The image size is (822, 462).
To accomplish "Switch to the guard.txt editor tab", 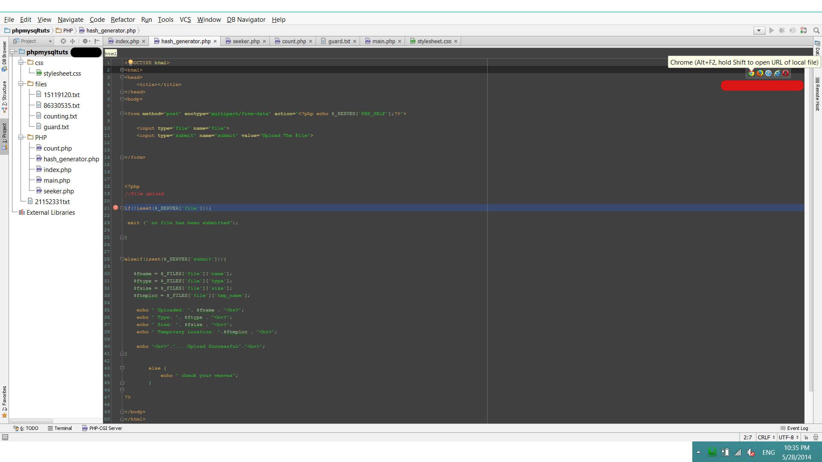I will coord(339,41).
